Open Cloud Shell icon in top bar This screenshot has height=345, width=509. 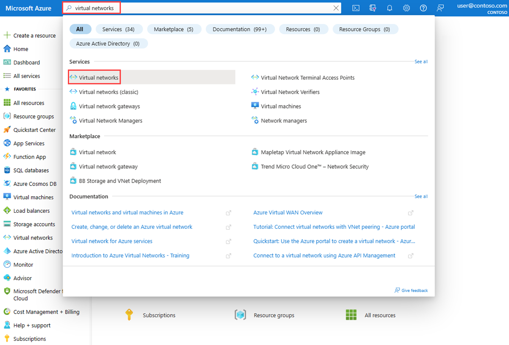click(x=356, y=8)
